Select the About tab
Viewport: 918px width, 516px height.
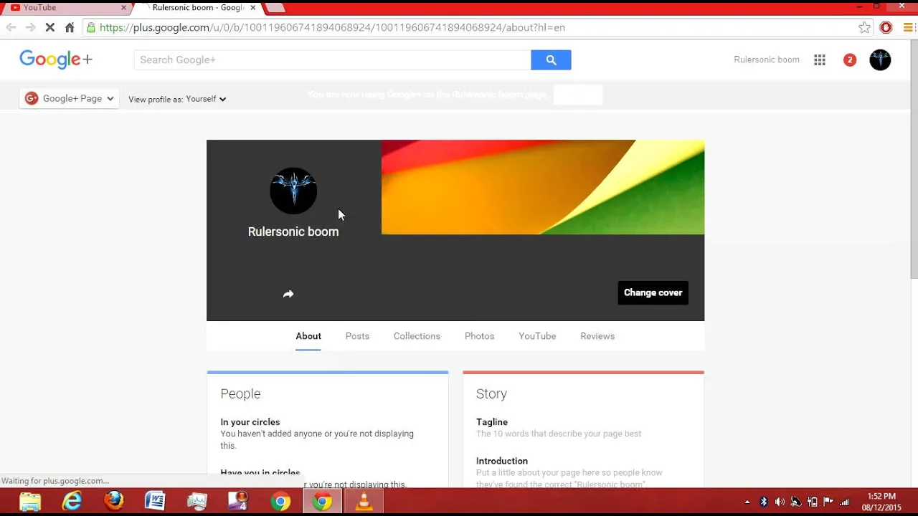tap(308, 336)
